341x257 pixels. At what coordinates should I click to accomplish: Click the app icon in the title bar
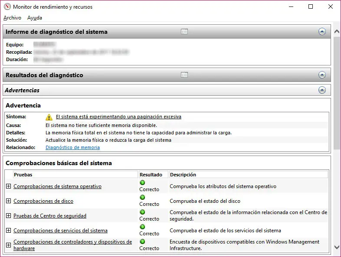pos(7,7)
